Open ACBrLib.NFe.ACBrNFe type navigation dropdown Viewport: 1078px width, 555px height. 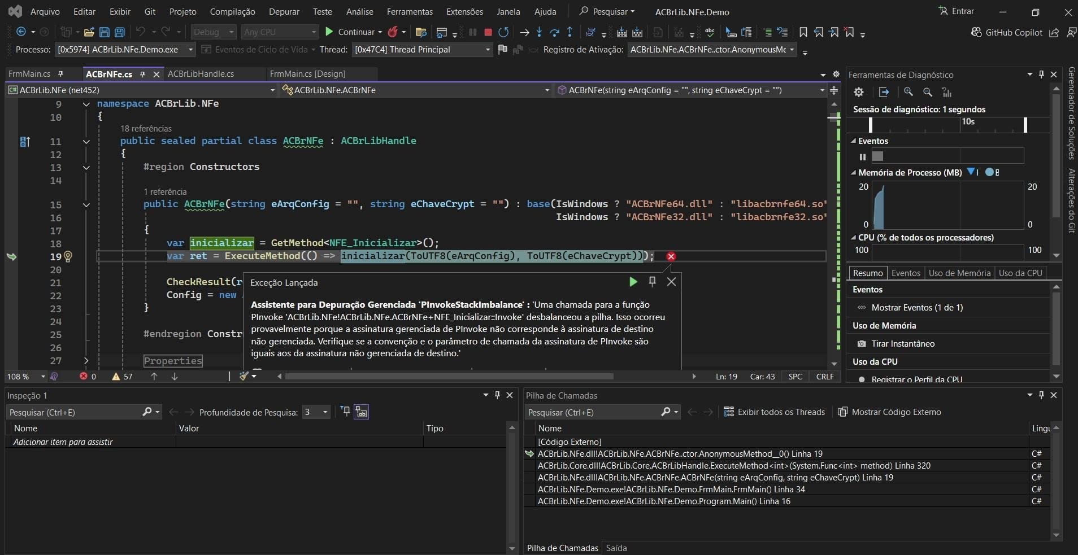415,90
